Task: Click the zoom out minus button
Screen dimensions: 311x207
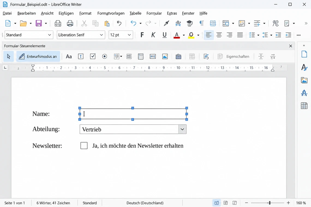Action: pyautogui.click(x=246, y=203)
